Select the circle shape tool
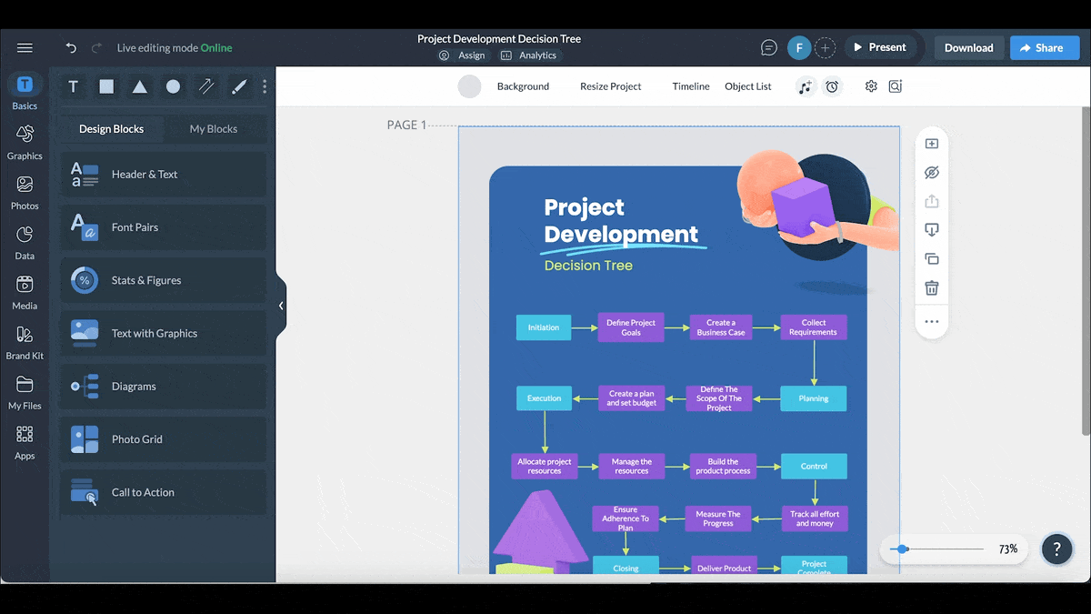 click(x=173, y=86)
